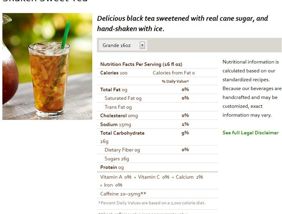The height and width of the screenshot is (214, 282).
Task: Click the Delicious black tea description text
Action: tap(182, 23)
